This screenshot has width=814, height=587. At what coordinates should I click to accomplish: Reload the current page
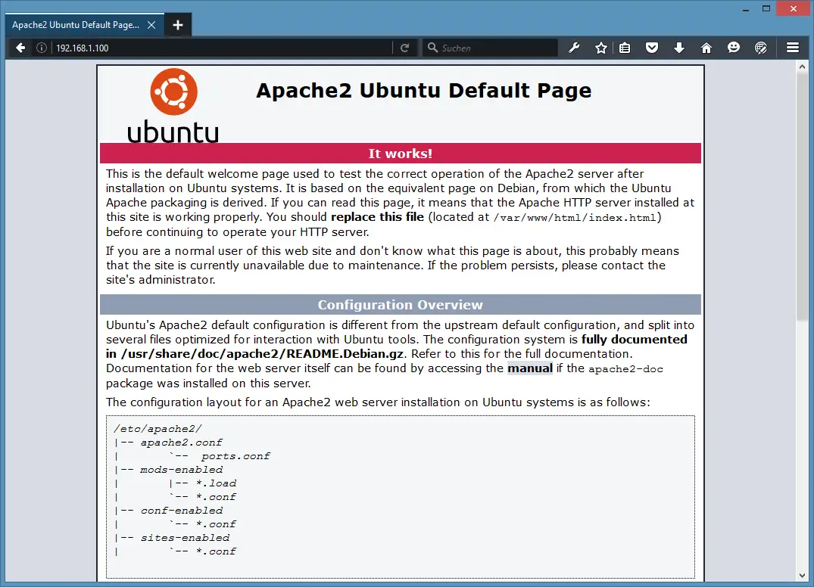tap(405, 48)
